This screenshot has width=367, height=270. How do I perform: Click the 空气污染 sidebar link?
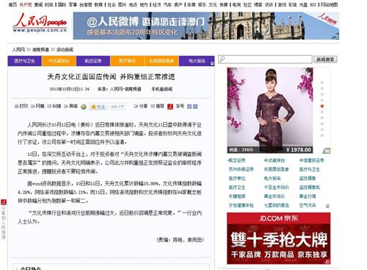point(308,205)
